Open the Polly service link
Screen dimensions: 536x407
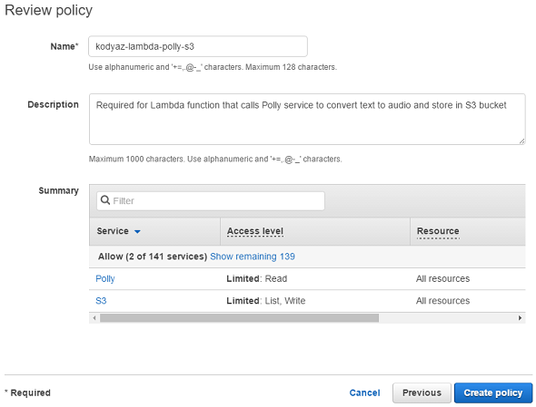tap(105, 278)
